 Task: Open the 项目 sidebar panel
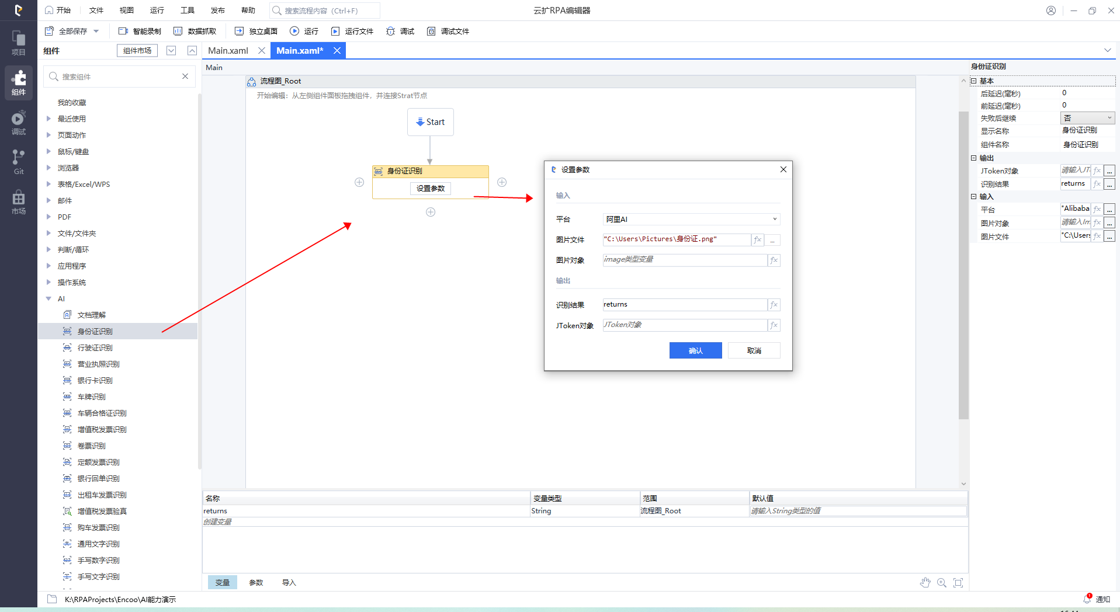(19, 43)
